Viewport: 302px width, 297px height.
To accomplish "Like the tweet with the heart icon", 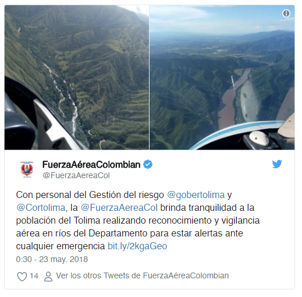I will (22, 276).
